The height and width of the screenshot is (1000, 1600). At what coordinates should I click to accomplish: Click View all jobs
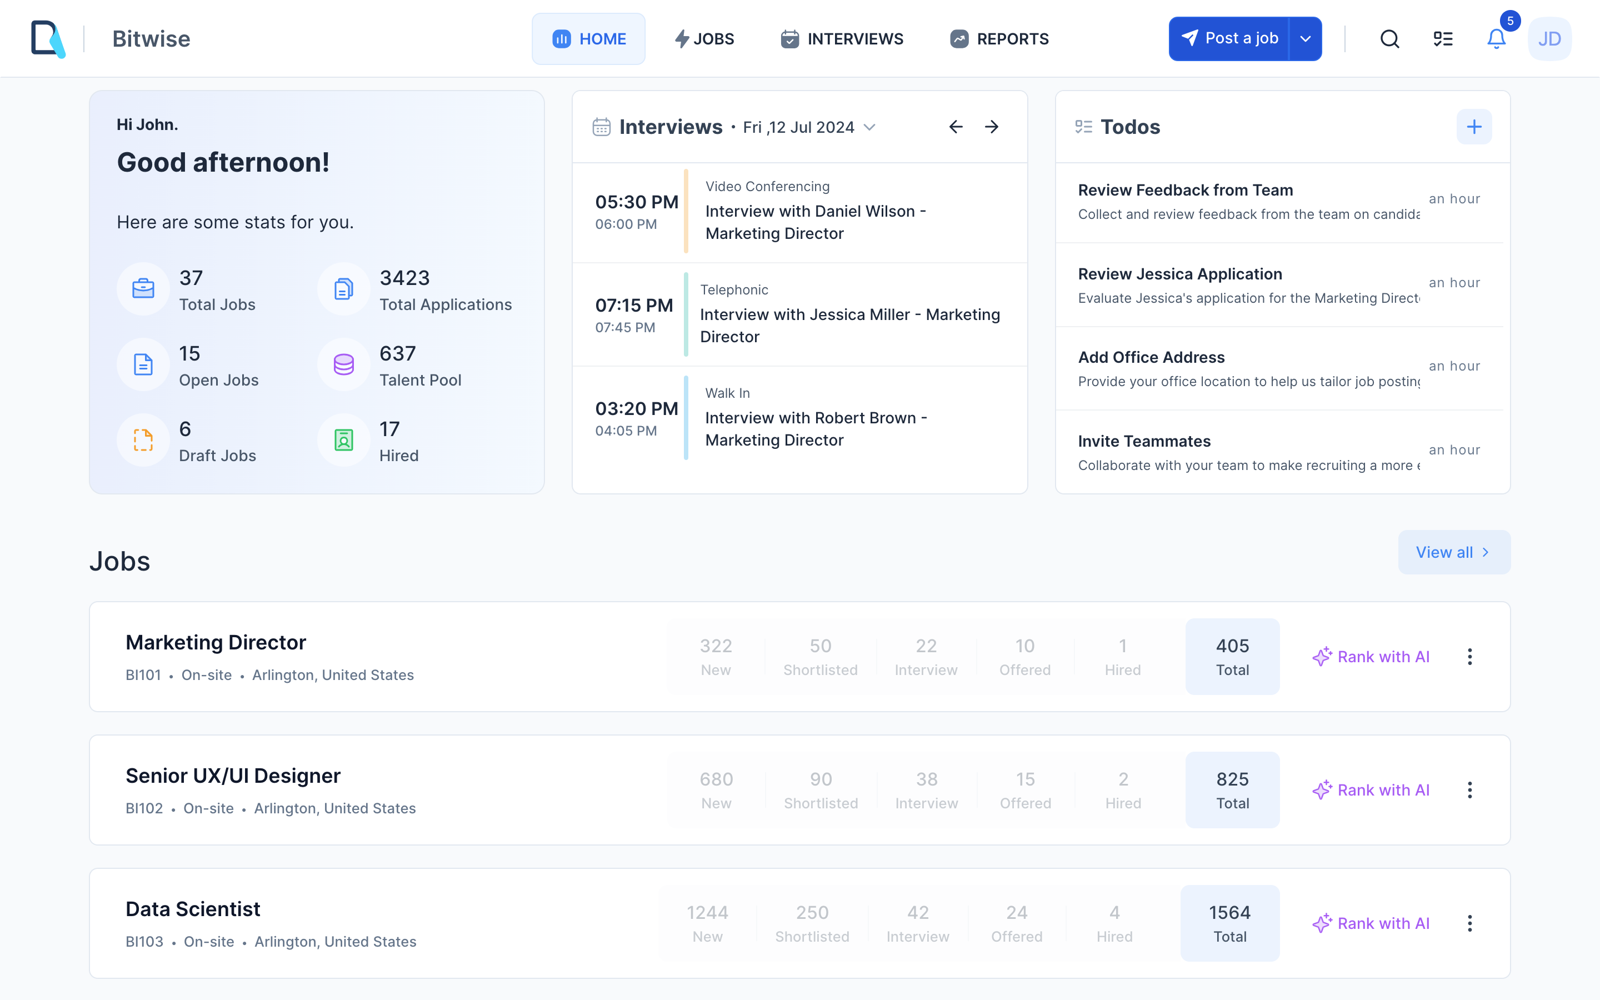click(1453, 552)
